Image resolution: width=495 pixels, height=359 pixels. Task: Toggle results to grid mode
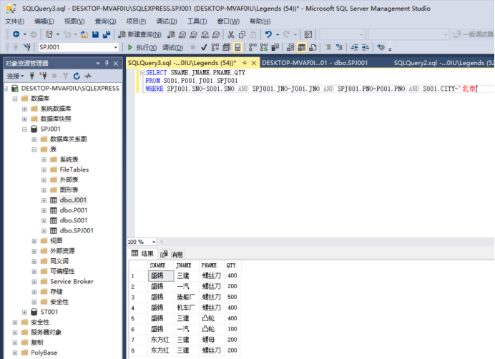[x=302, y=47]
